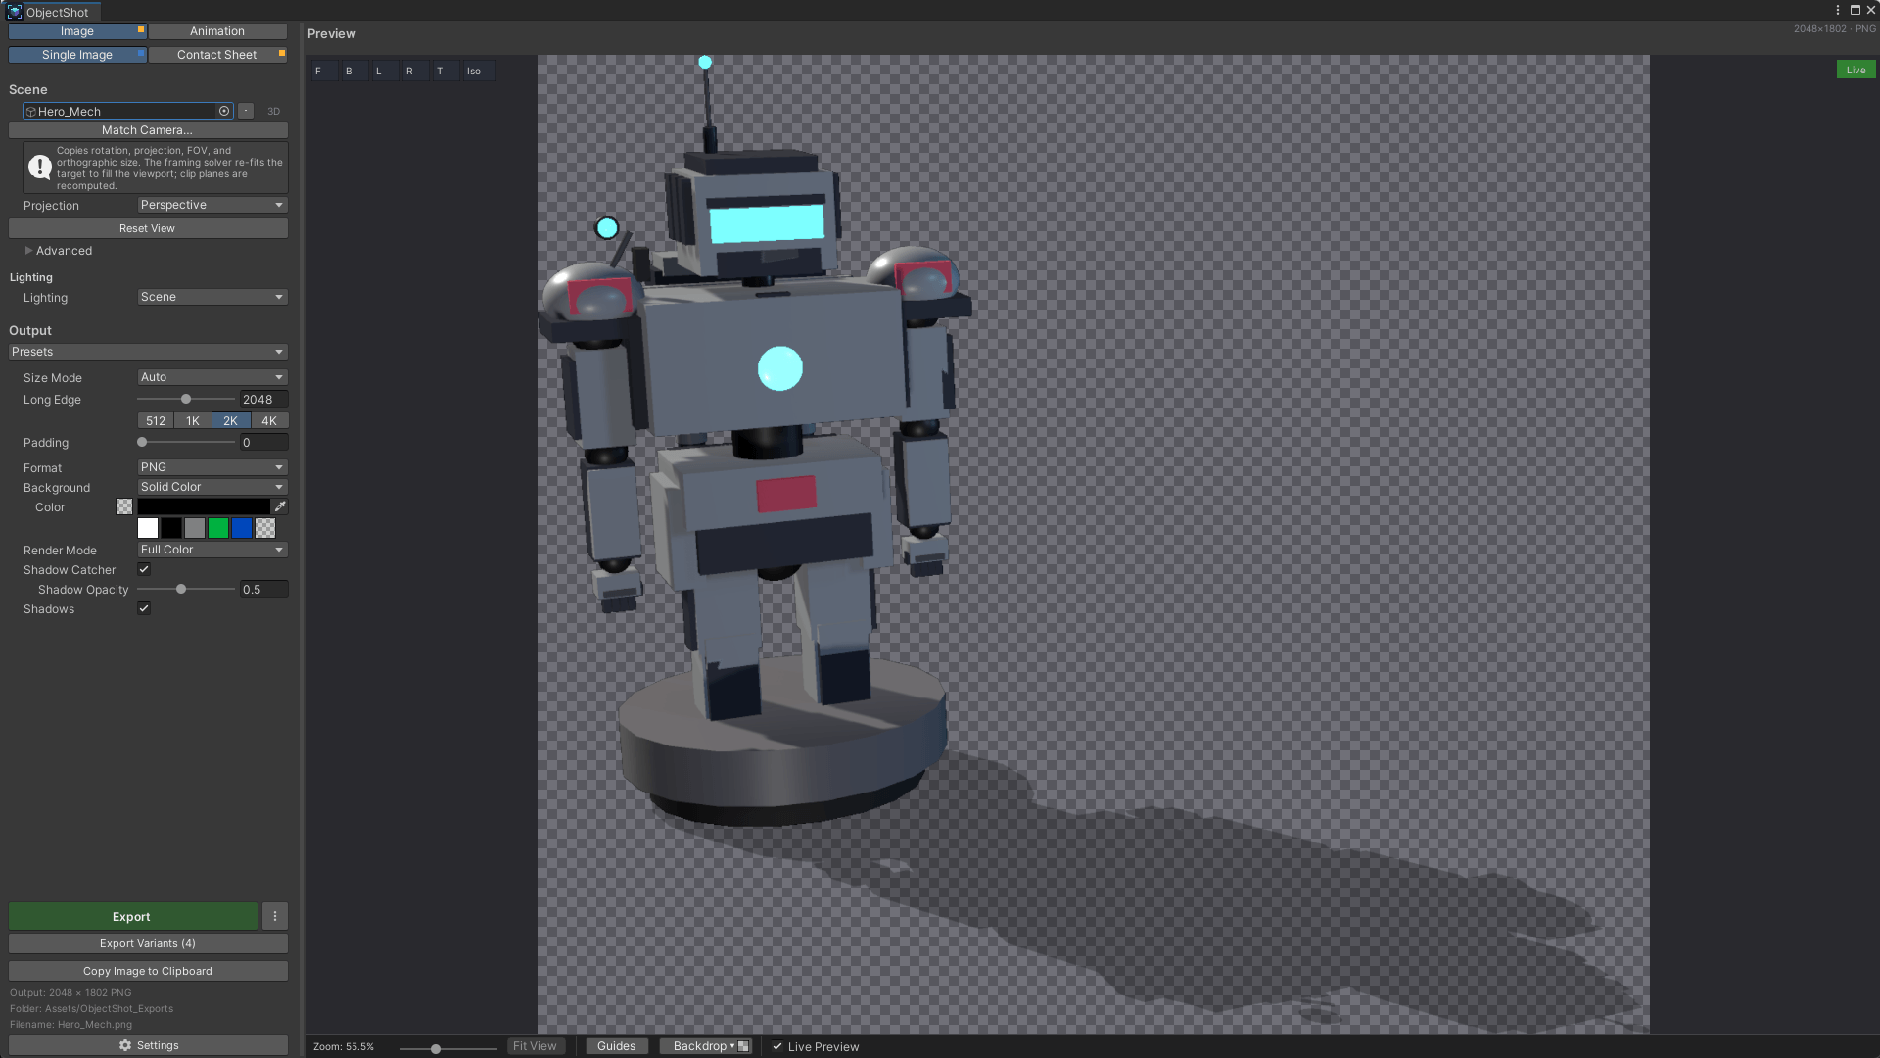
Task: Click the Shadow Opacity slider handle
Action: [181, 589]
